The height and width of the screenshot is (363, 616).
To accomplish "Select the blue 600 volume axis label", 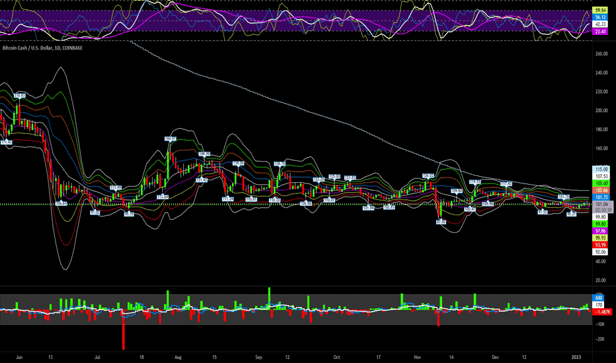I will click(599, 298).
